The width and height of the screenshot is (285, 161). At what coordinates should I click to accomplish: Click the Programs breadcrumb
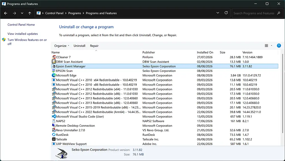(74, 13)
